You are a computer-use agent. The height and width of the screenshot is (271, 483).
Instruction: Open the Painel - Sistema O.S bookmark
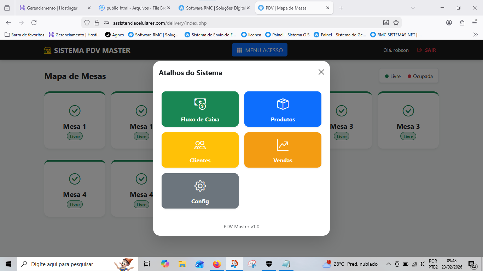[x=287, y=35]
